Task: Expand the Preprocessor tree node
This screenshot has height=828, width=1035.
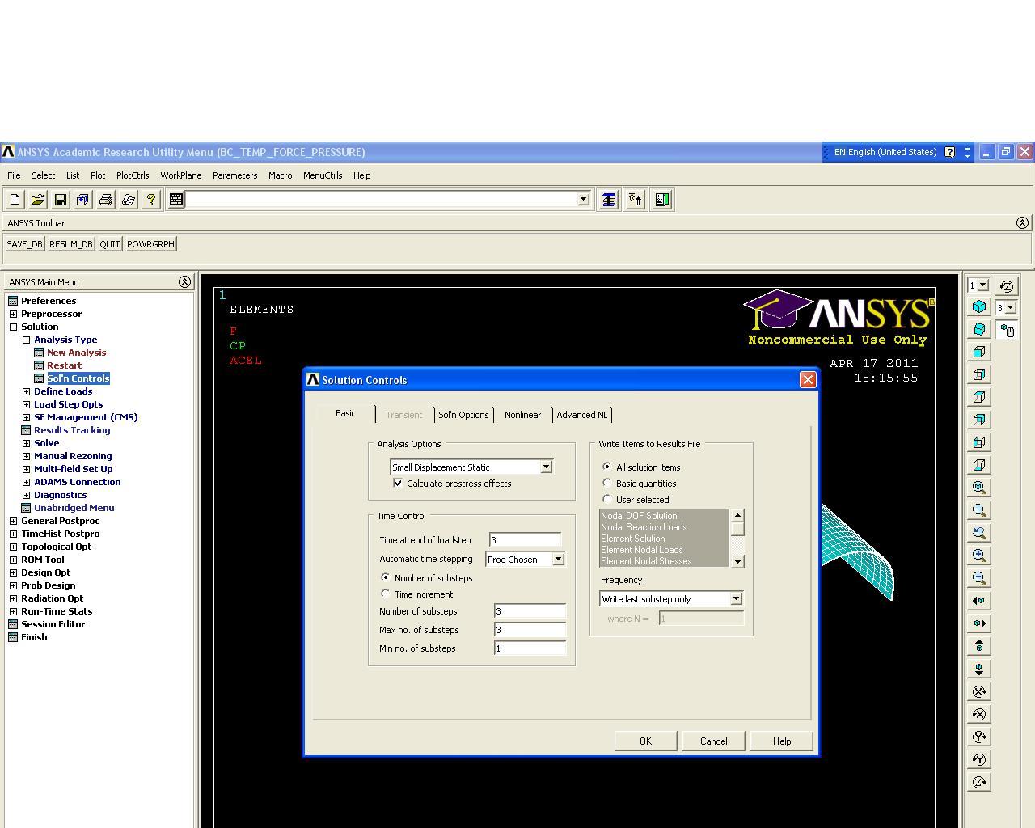Action: pyautogui.click(x=13, y=314)
